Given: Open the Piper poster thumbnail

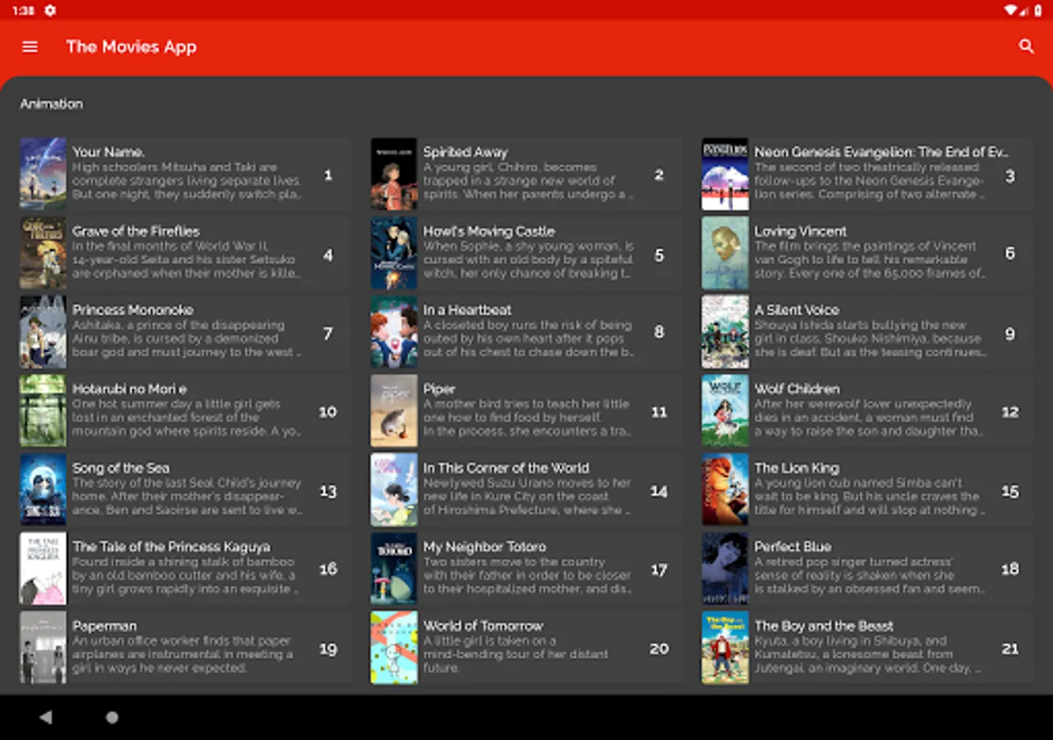Looking at the screenshot, I should pyautogui.click(x=394, y=411).
